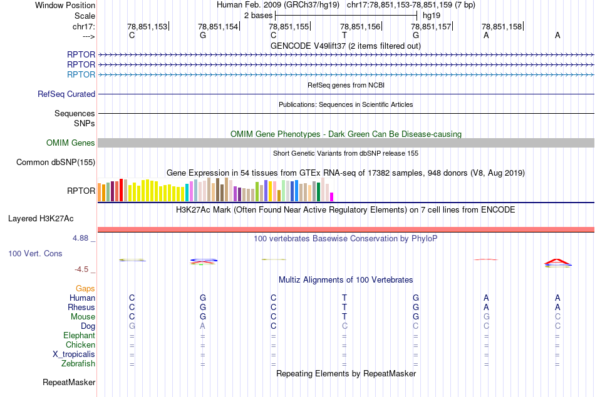
Task: Click the magenta bar in GTEx chart
Action: [x=332, y=196]
